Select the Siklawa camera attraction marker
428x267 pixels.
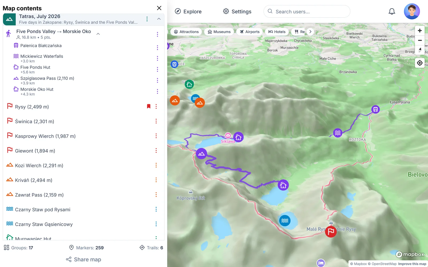(x=228, y=135)
